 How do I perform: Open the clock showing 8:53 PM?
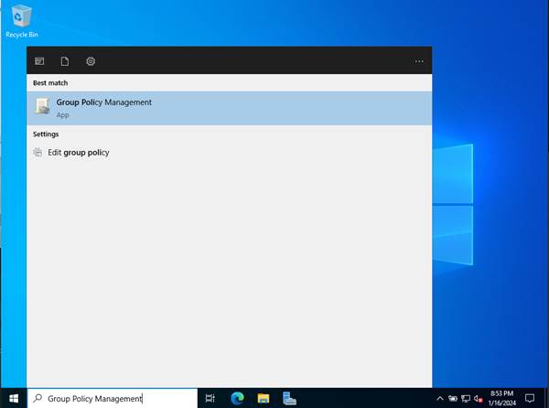(502, 398)
